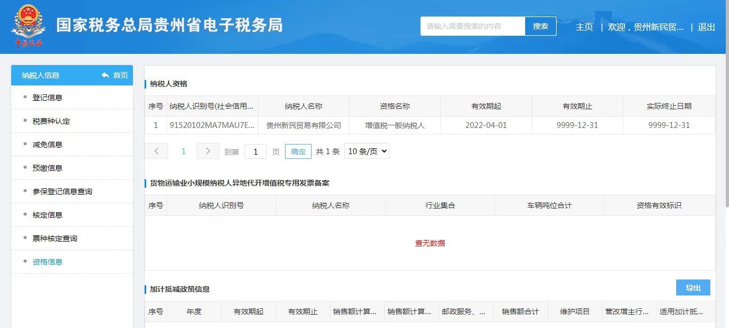Click the 退出 logout link

(x=707, y=27)
